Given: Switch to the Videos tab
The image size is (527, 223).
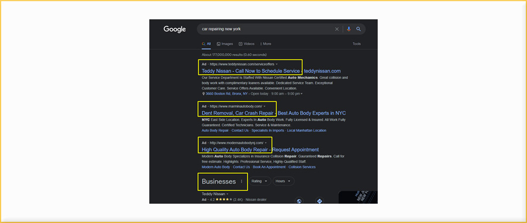Looking at the screenshot, I should coord(247,44).
